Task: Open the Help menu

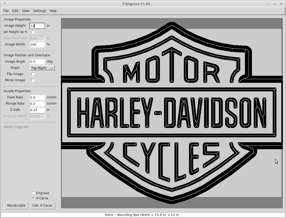Action: [53, 11]
